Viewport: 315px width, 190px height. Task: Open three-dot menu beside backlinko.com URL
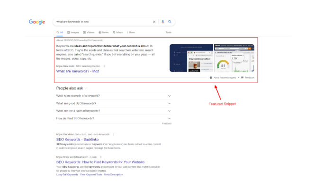tap(114, 134)
